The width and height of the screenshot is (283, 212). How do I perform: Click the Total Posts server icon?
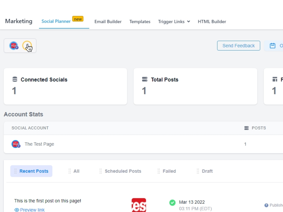click(145, 79)
